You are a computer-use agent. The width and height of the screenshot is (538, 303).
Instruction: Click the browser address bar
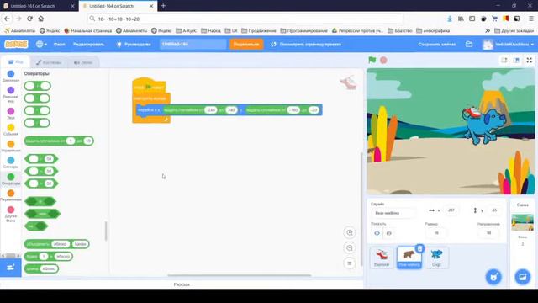[x=245, y=19]
